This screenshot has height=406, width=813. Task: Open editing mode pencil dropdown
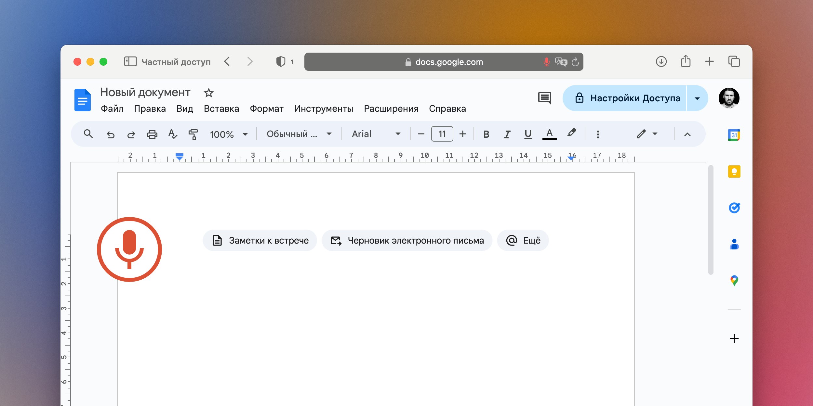click(647, 134)
